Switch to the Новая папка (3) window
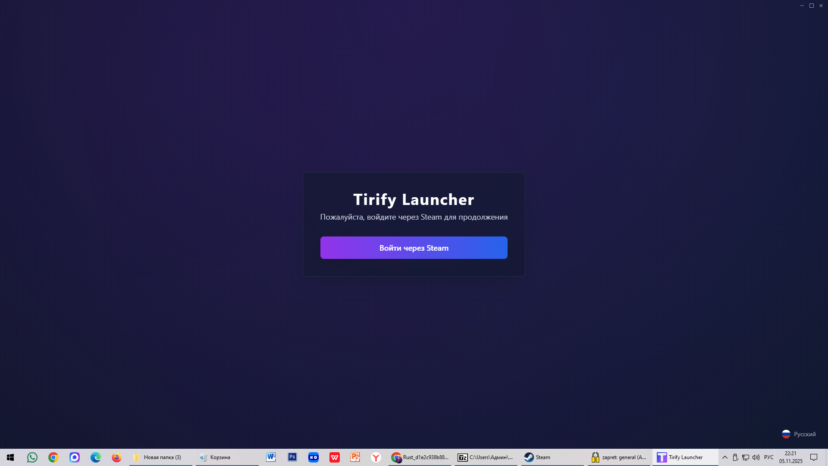The image size is (828, 466). [160, 457]
